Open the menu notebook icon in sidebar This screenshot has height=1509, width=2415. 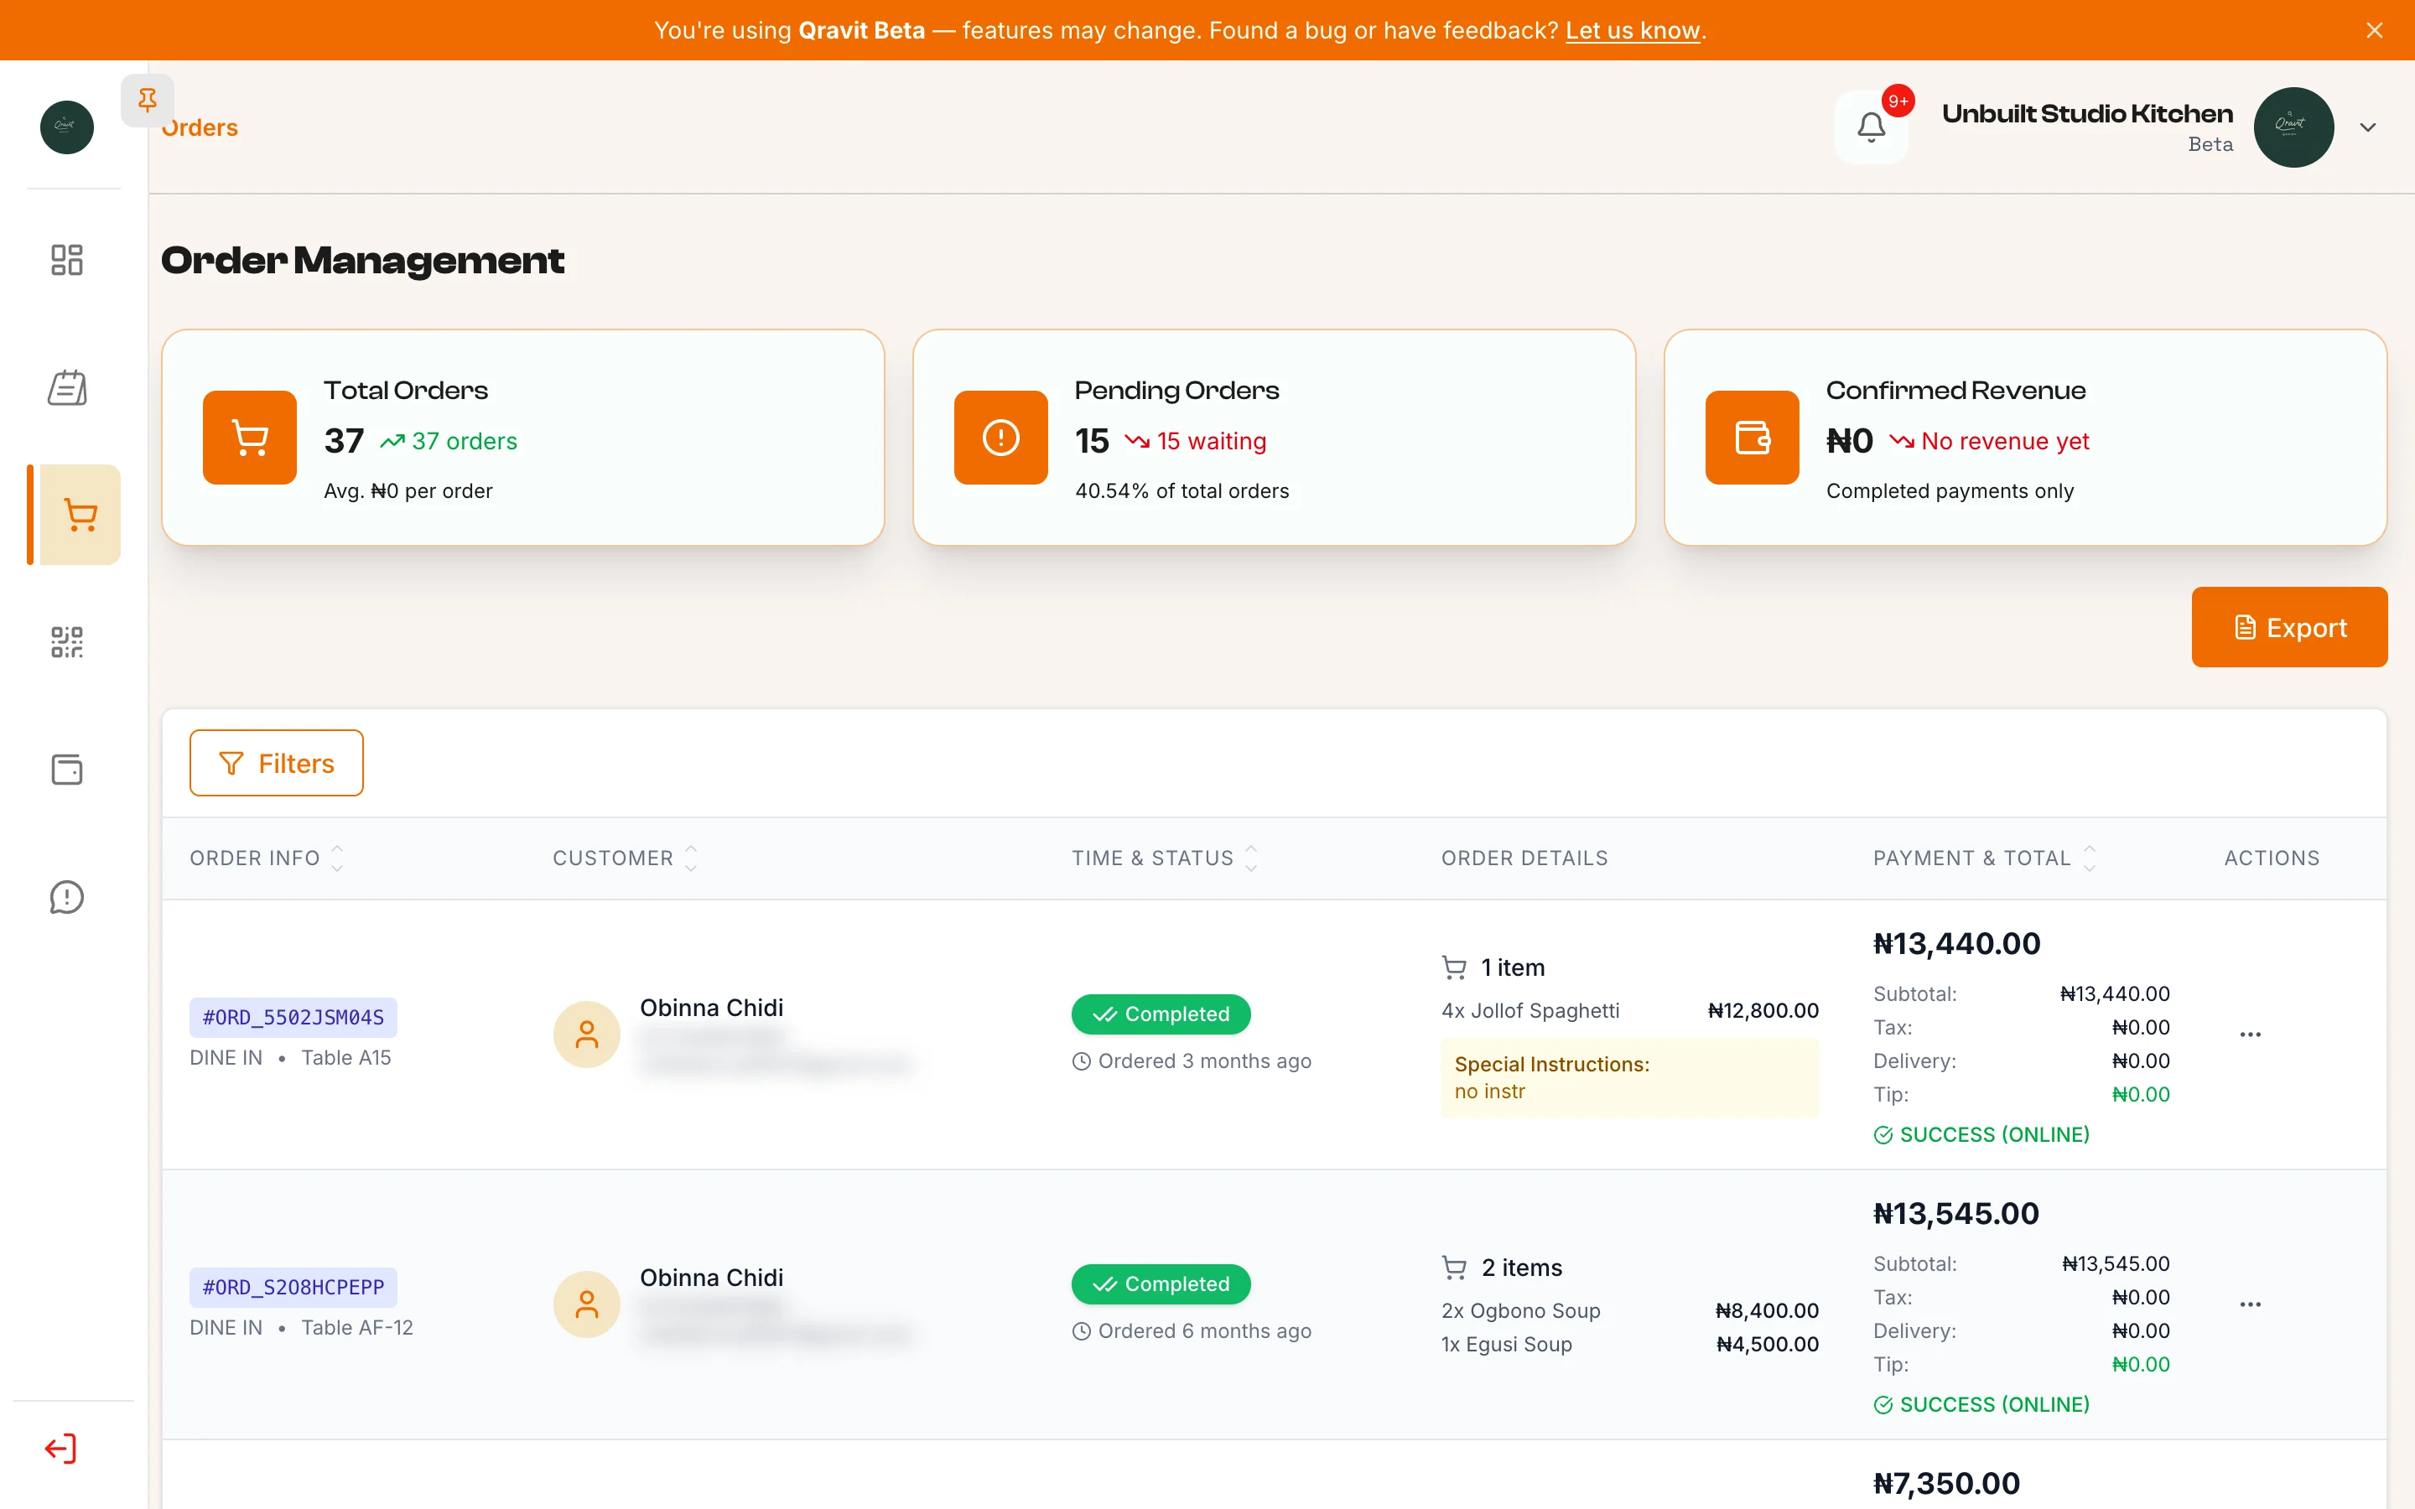(67, 387)
